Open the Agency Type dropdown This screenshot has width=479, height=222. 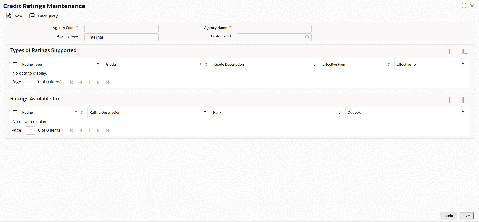(121, 37)
